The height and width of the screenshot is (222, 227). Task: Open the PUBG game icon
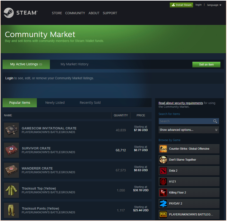click(163, 215)
